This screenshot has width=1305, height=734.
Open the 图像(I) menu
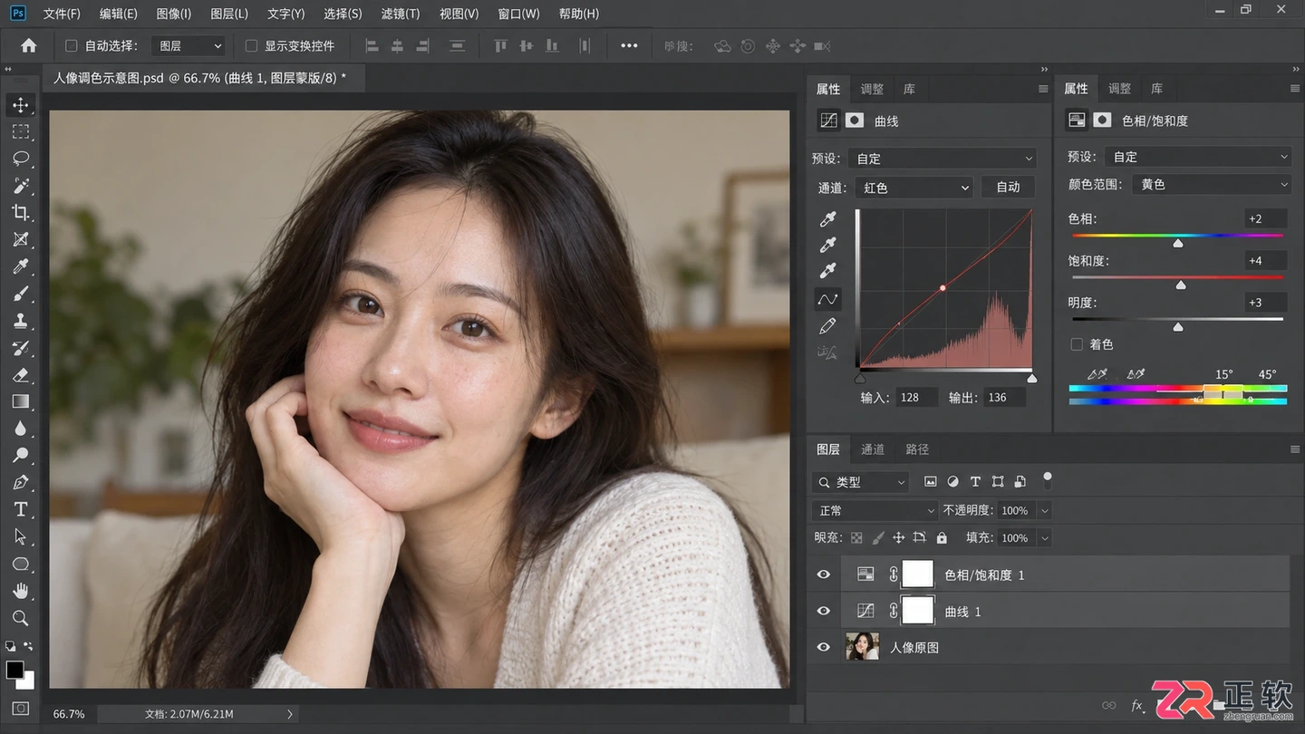(173, 14)
